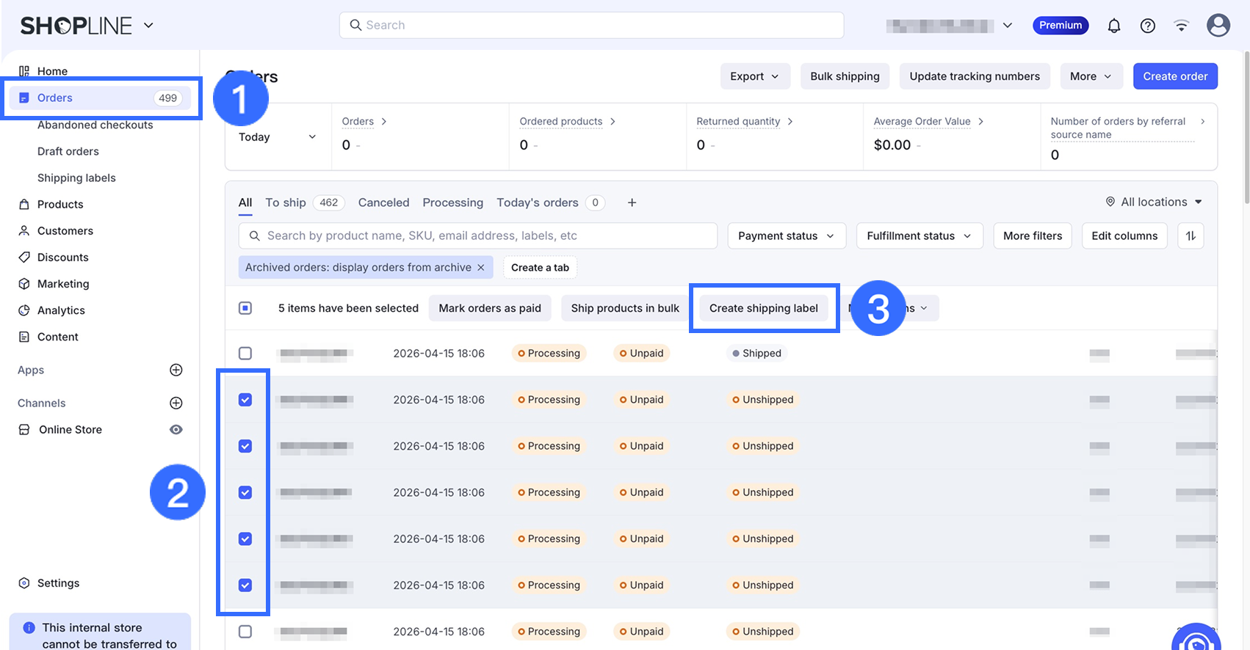Click the Create order button

tap(1174, 76)
